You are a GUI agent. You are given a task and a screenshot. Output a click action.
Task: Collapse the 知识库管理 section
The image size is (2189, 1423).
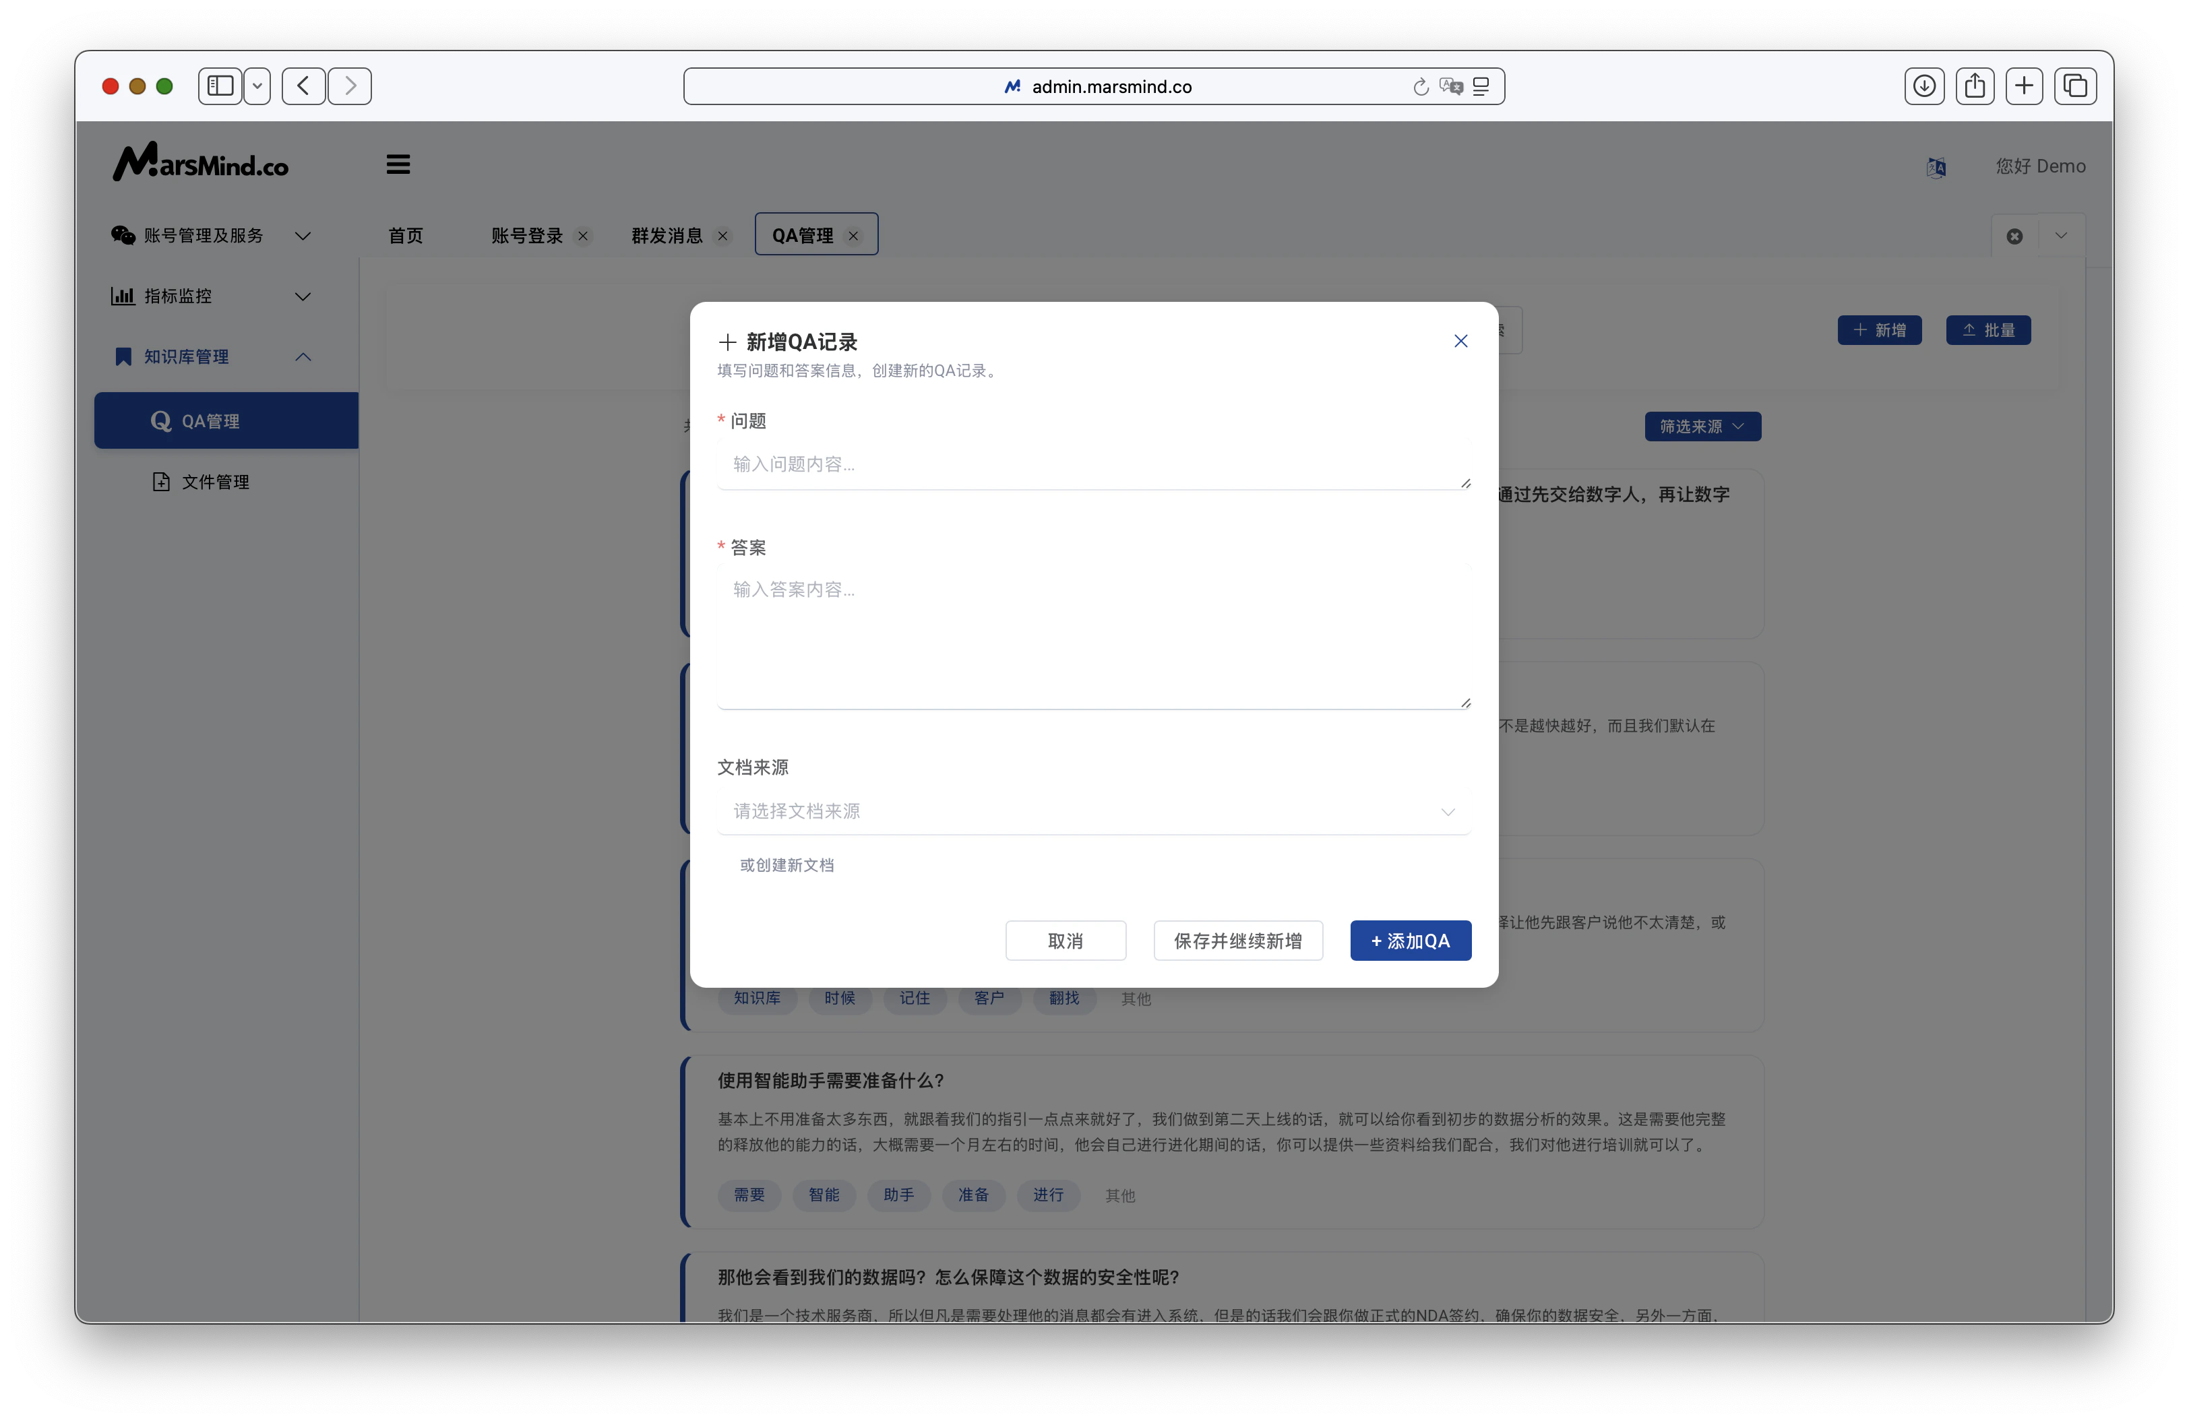(x=303, y=356)
